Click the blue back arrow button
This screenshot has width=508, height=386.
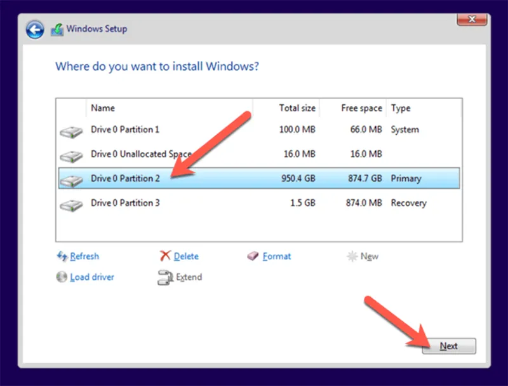coord(35,29)
